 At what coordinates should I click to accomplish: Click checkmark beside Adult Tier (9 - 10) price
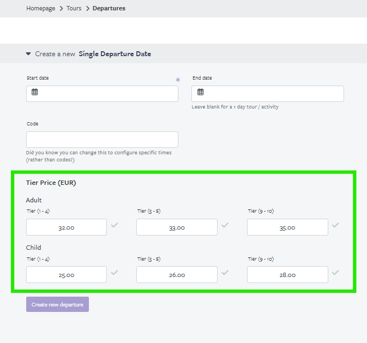point(335,225)
